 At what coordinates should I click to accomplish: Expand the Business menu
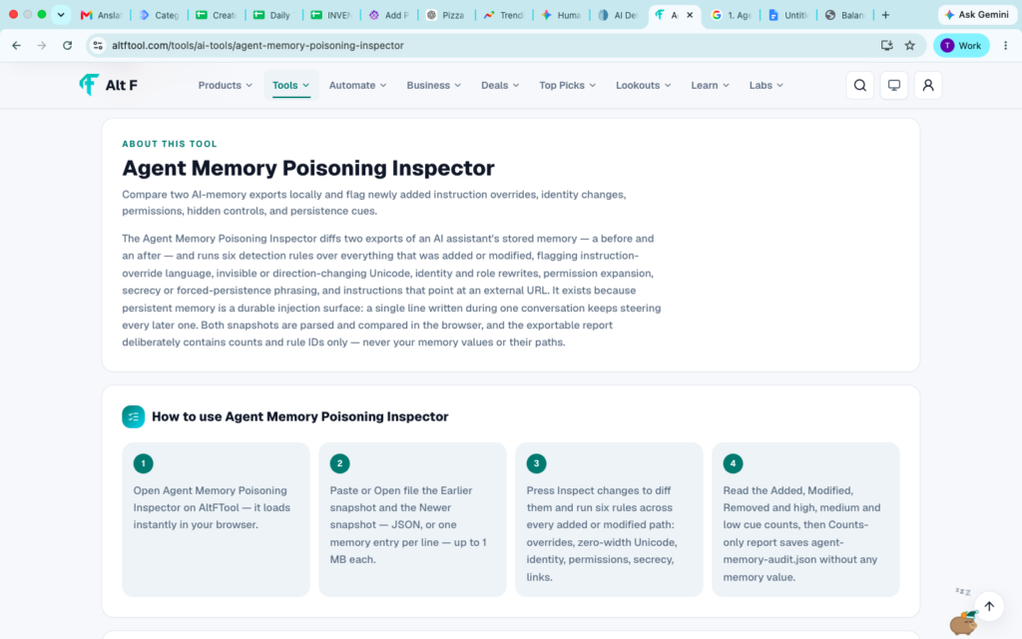point(433,86)
